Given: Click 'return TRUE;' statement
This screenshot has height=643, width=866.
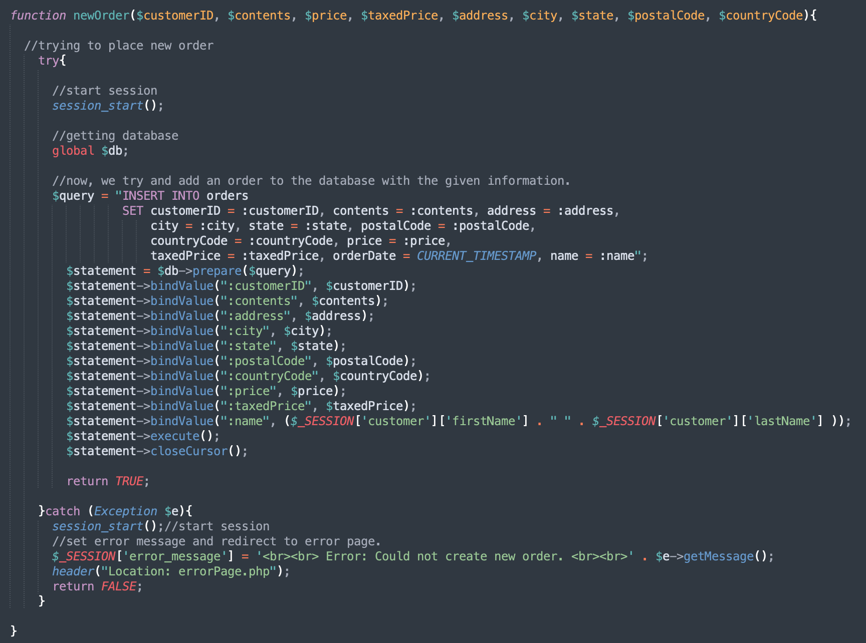Looking at the screenshot, I should tap(108, 481).
